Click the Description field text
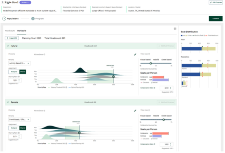This screenshot has height=153, width=225. 30,11
